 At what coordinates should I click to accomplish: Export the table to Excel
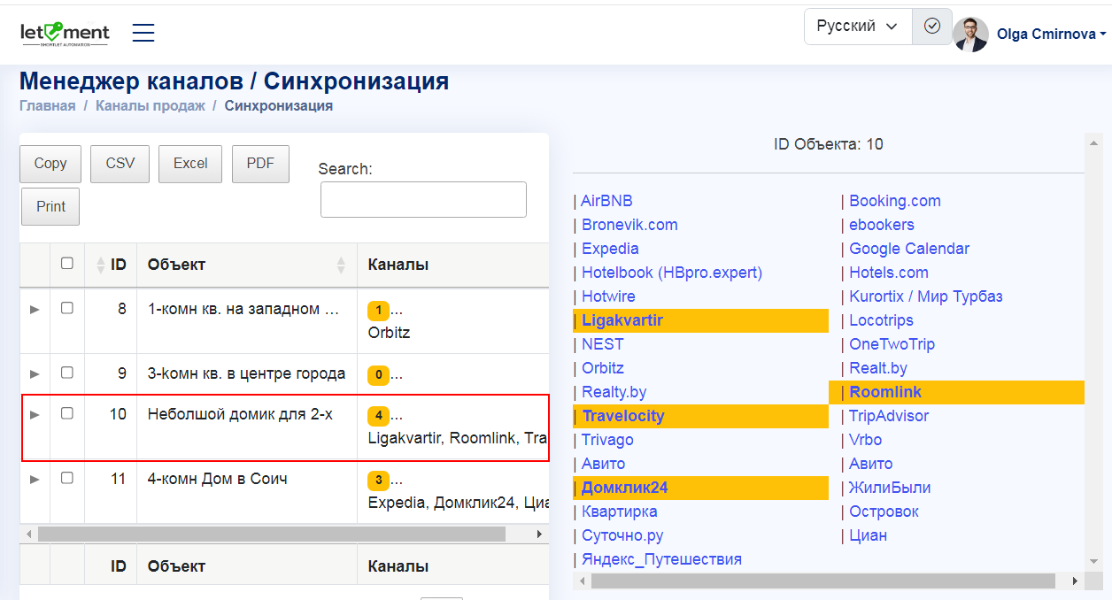tap(190, 164)
